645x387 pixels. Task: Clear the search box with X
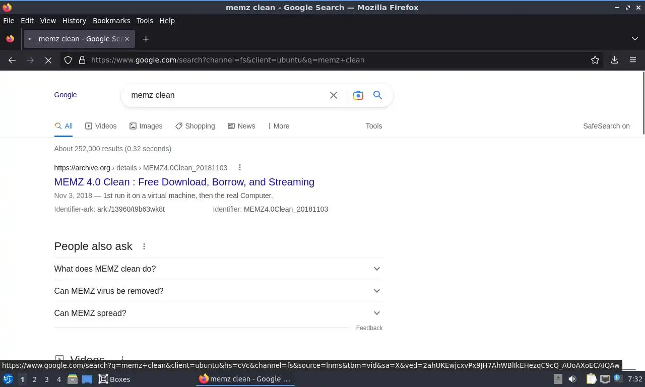334,95
